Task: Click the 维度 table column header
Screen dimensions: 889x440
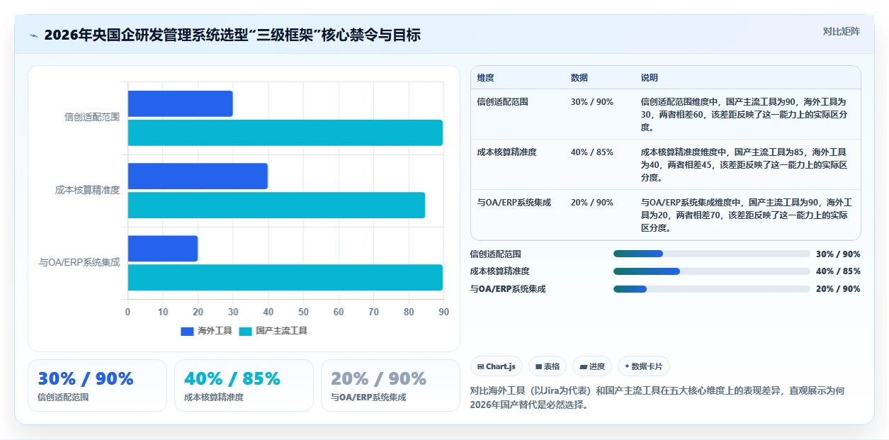Action: pyautogui.click(x=486, y=78)
